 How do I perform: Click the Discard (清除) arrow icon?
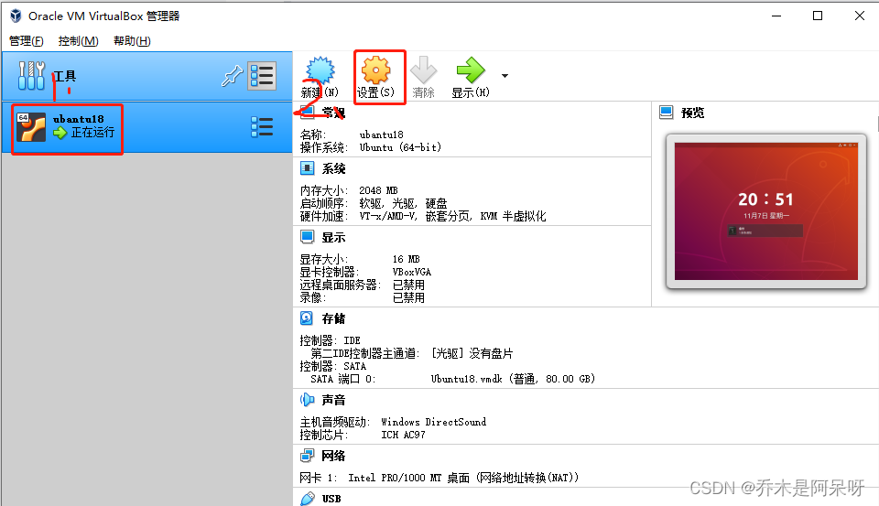[423, 70]
